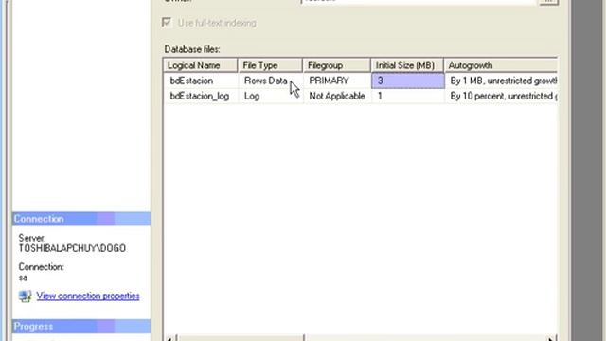Click the connection properties icon beside the link
Screen dimensions: 606x341
coord(26,296)
